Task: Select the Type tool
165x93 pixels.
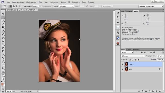Action: (x=3, y=65)
